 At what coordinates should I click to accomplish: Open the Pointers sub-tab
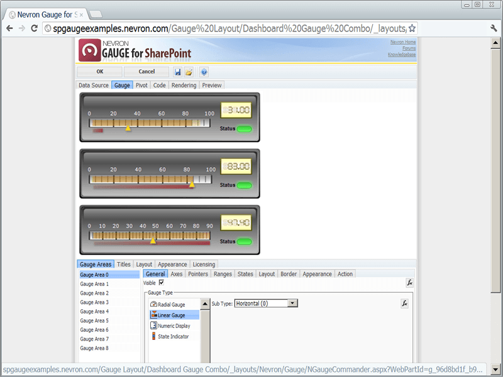198,274
